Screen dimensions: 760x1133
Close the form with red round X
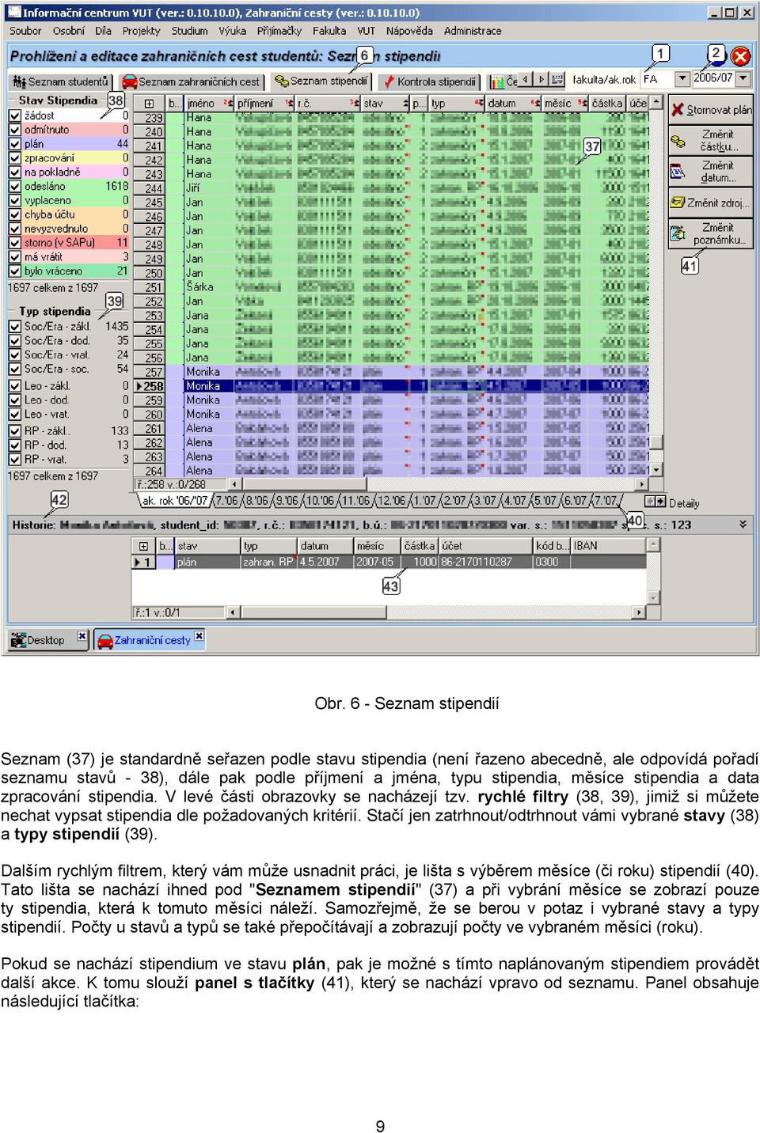click(741, 56)
